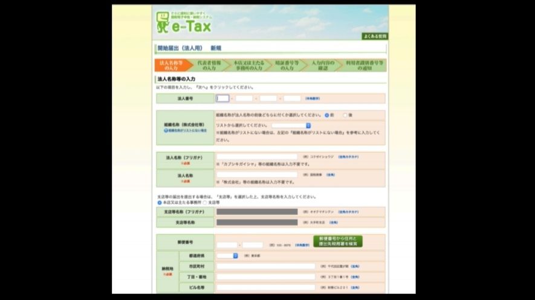535x300 pixels.
Task: Select the 前 radio button for 組織名称
Action: (327, 115)
